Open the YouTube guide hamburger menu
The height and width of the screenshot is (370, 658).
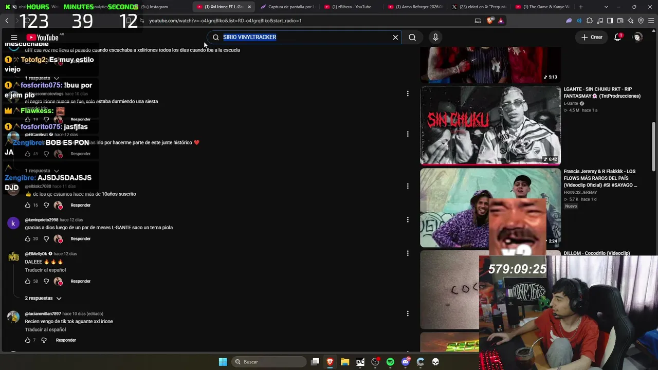[14, 38]
